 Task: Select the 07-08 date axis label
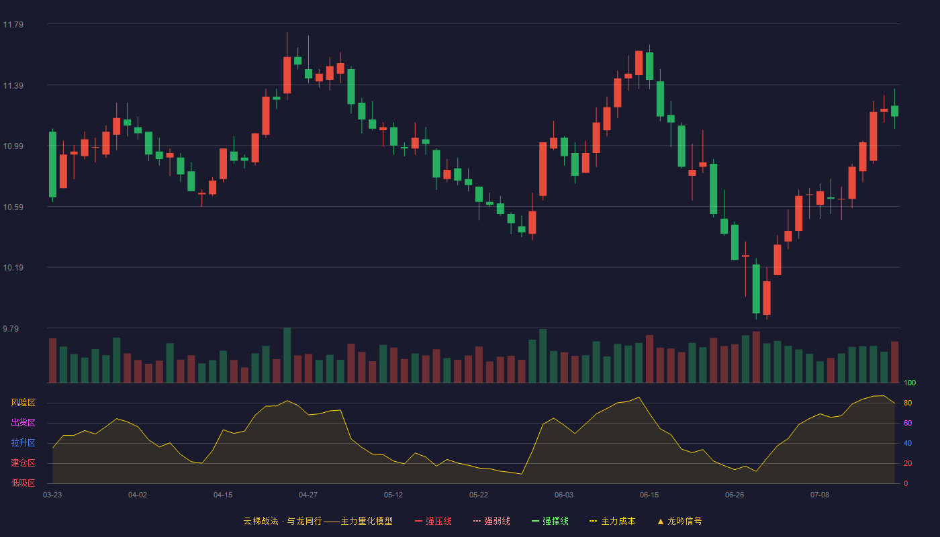point(820,495)
